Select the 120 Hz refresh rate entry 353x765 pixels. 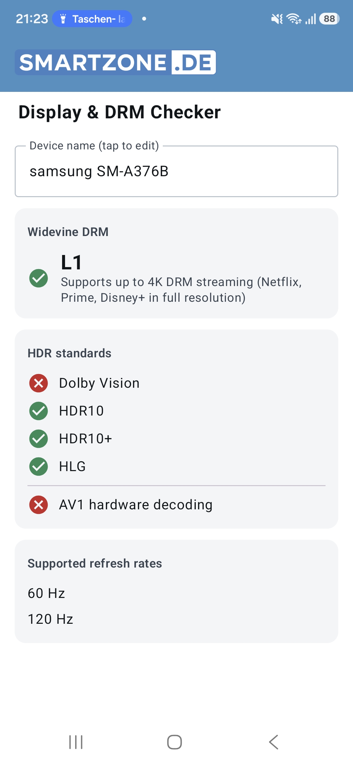50,619
